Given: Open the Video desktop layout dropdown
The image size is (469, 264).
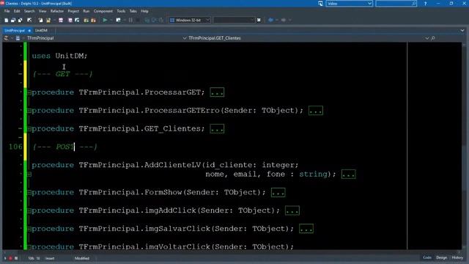Looking at the screenshot, I should tap(369, 4).
